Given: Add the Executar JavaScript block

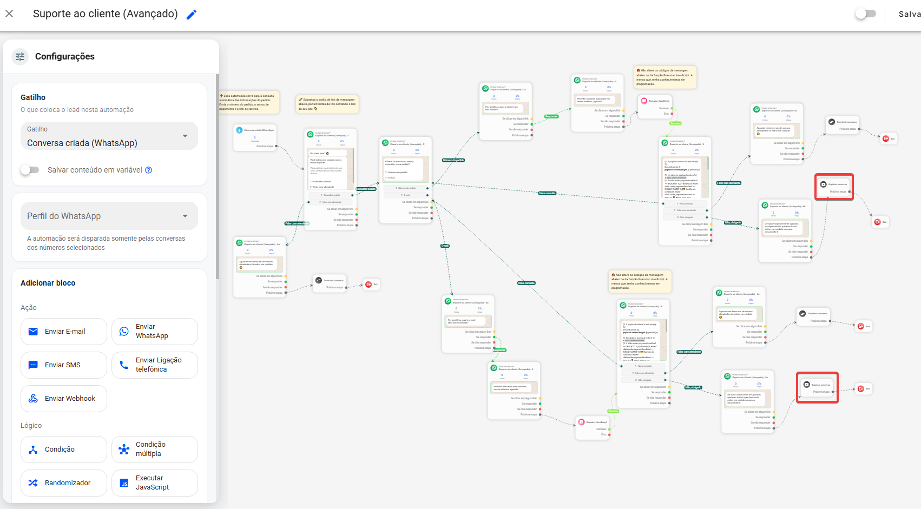Looking at the screenshot, I should tap(155, 483).
